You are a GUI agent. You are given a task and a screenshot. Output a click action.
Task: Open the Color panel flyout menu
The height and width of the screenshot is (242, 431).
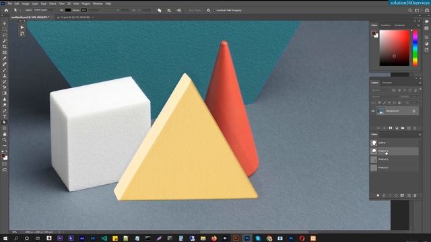[419, 26]
